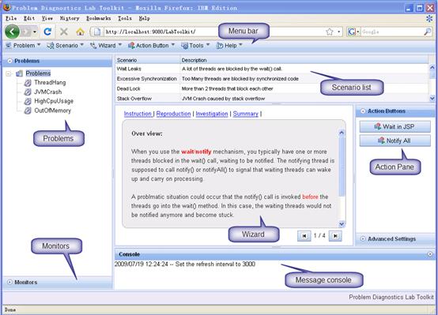Go to the browser Home icon
This screenshot has width=438, height=315.
pos(80,32)
